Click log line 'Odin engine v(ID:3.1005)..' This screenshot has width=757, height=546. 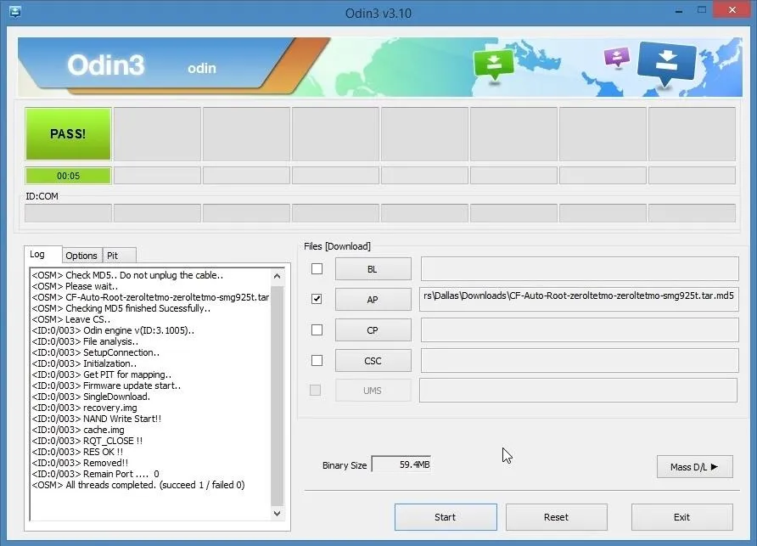pos(113,330)
